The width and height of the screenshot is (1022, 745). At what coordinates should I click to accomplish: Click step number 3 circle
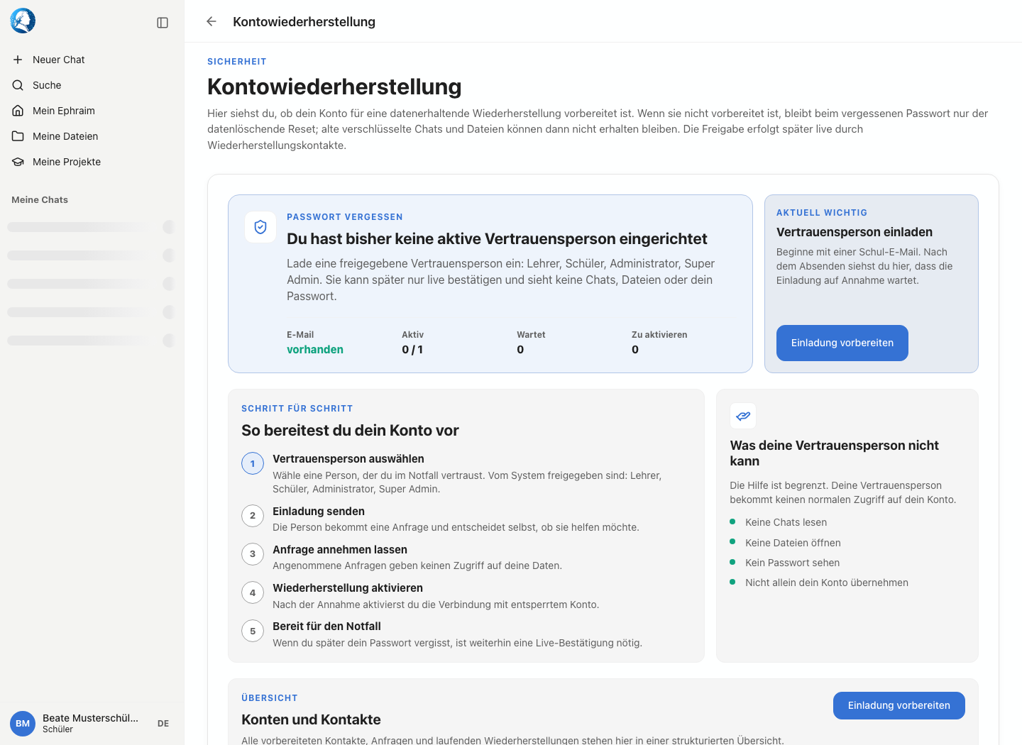pos(253,554)
